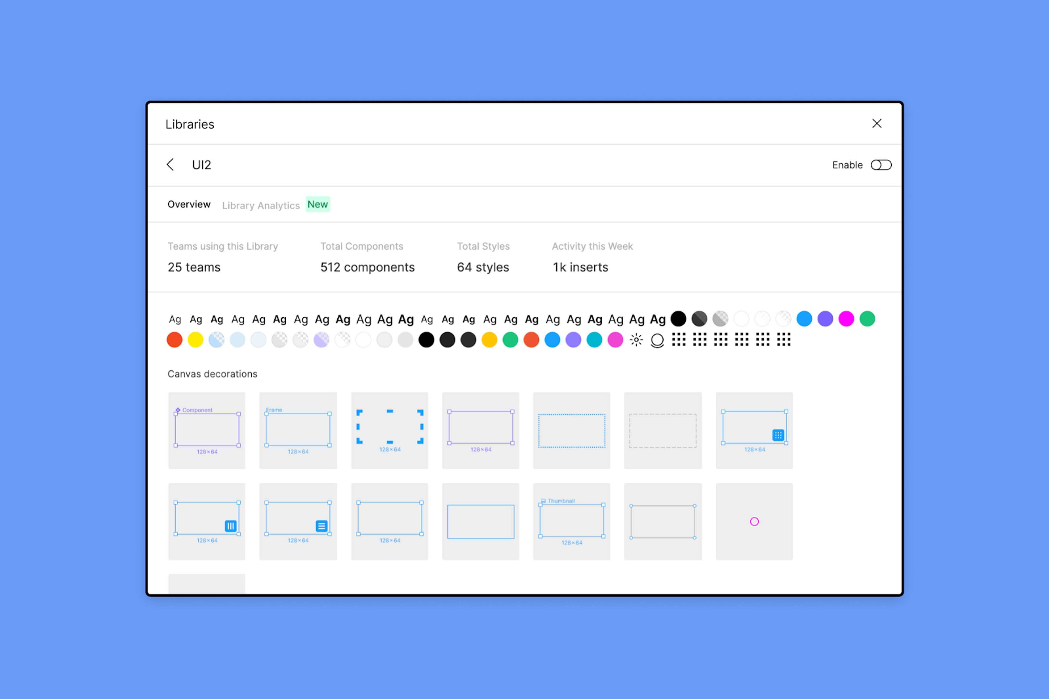1049x699 pixels.
Task: Click the sun-shaped effect style icon
Action: tap(636, 340)
